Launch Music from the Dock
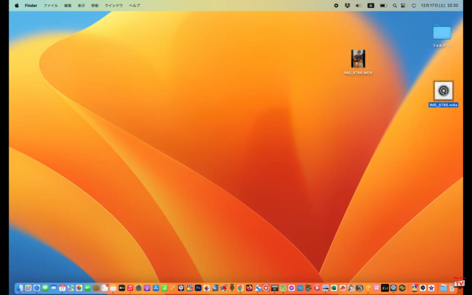472x295 pixels. point(130,288)
